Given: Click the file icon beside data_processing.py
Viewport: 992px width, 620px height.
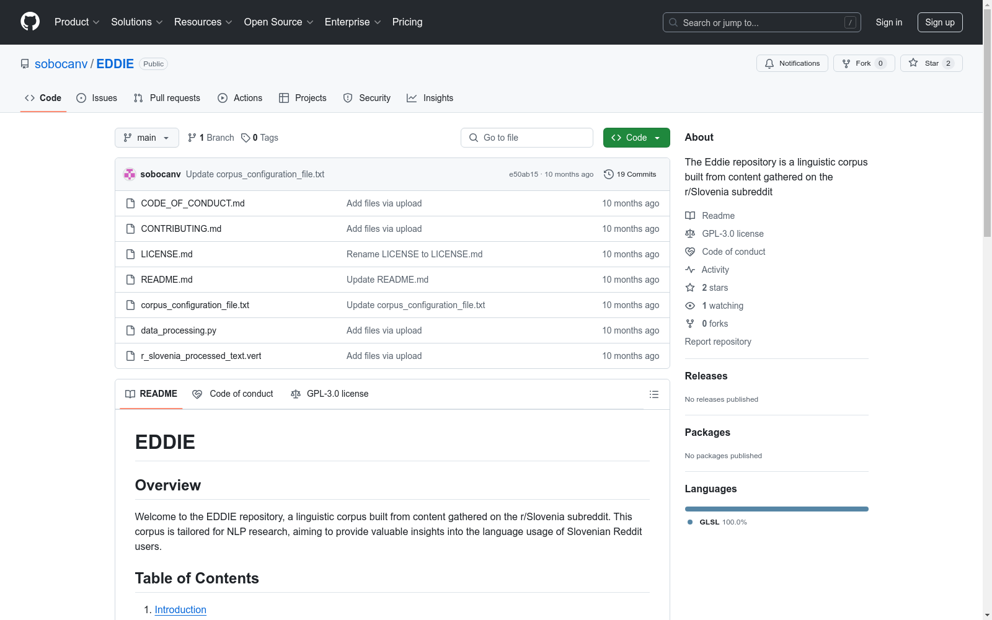Looking at the screenshot, I should pyautogui.click(x=130, y=330).
